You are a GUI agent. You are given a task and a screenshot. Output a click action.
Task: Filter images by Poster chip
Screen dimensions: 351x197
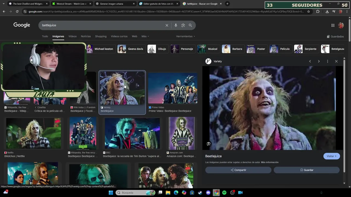[257, 49]
